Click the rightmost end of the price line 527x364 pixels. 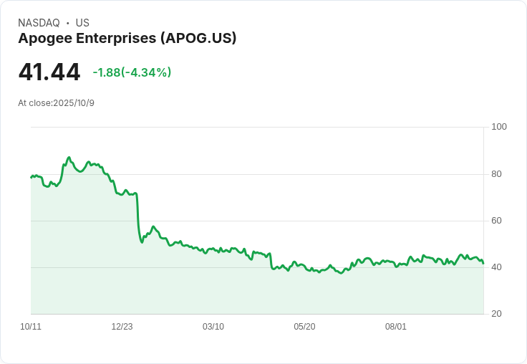[483, 264]
